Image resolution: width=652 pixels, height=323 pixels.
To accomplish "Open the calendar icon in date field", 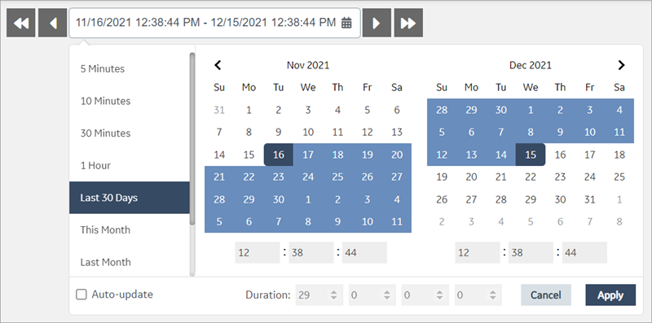I will coord(346,23).
